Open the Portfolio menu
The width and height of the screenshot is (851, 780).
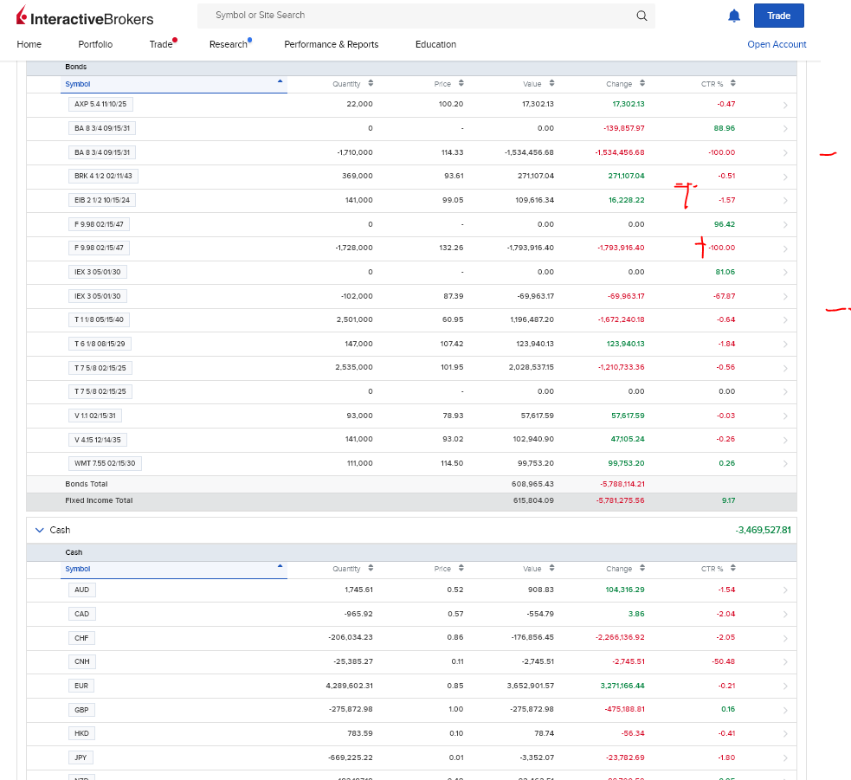pyautogui.click(x=95, y=44)
